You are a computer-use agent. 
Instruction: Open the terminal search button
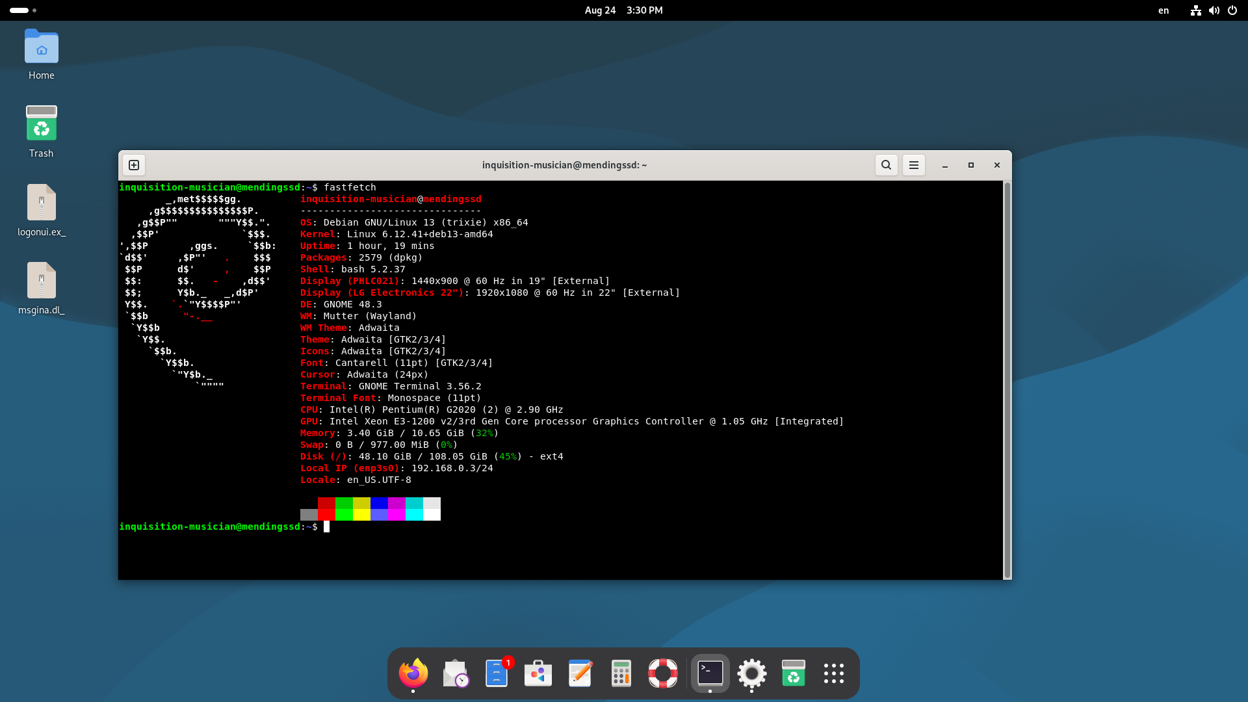(886, 165)
